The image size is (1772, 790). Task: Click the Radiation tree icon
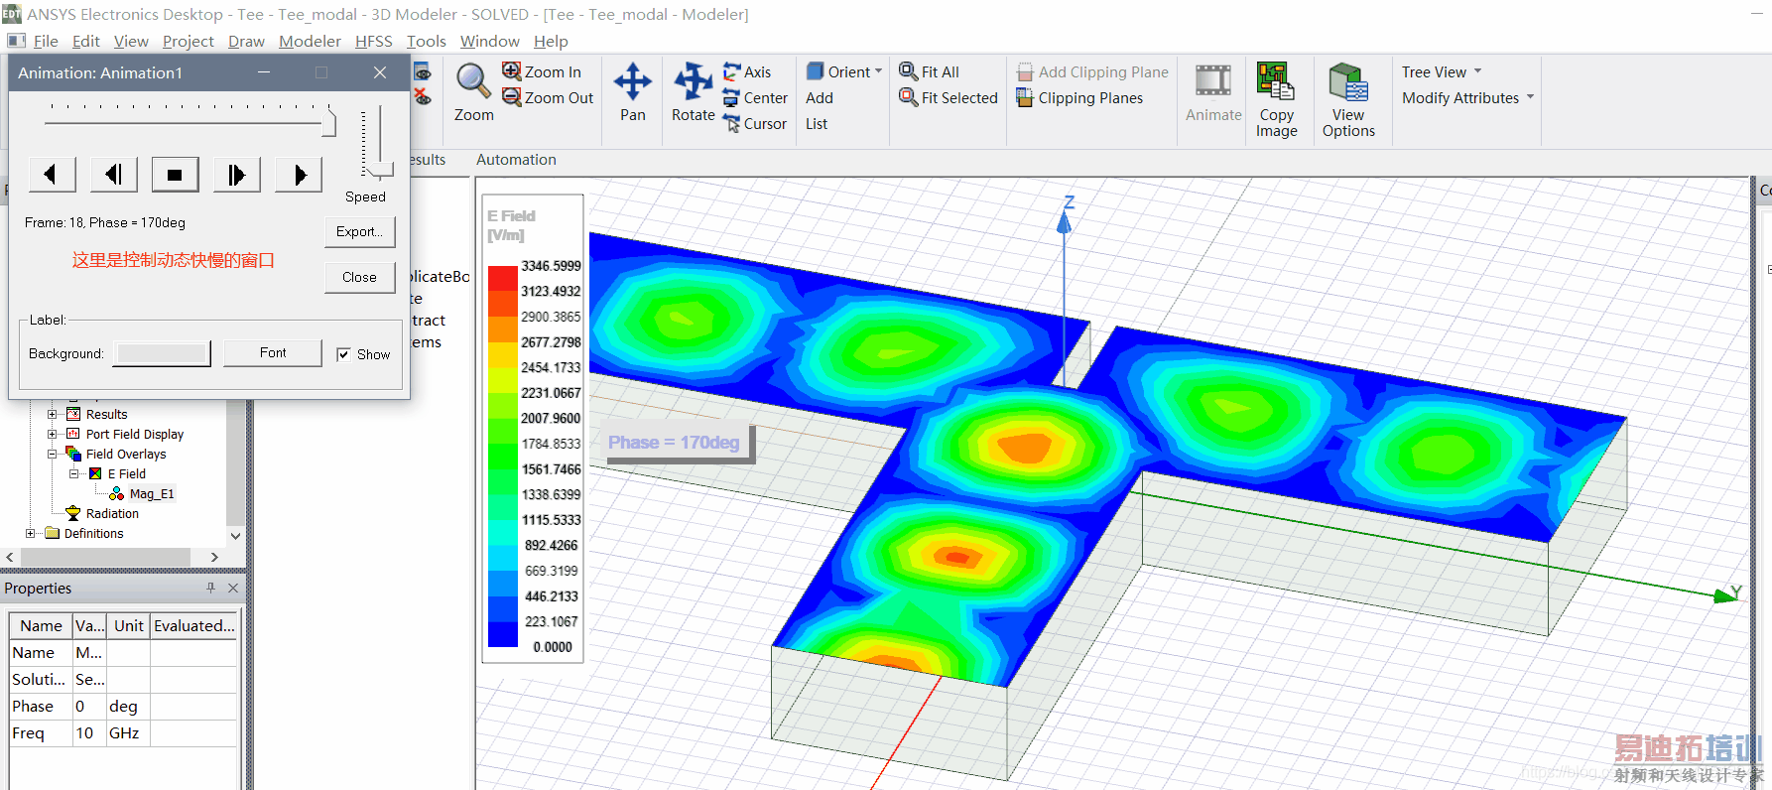point(73,513)
